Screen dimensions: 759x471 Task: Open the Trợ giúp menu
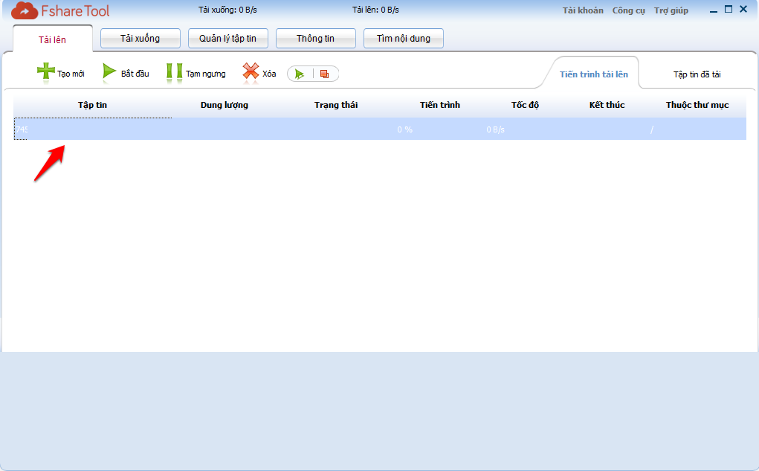[x=671, y=10]
